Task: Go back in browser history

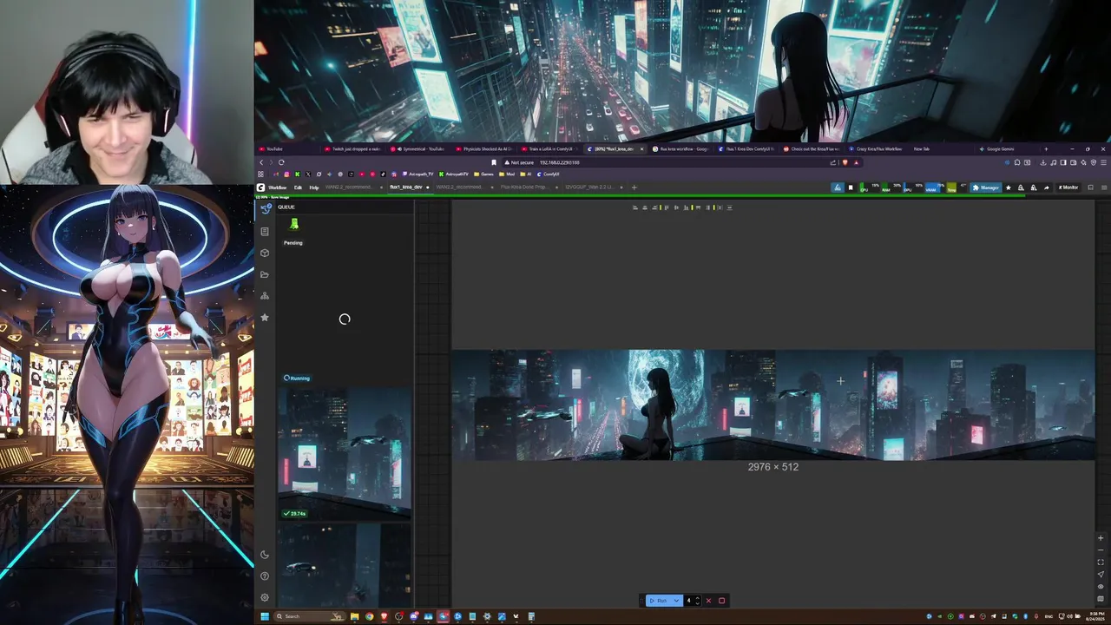Action: click(x=261, y=162)
